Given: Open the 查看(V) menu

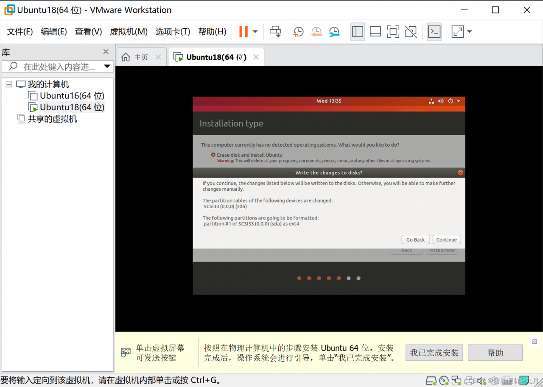Looking at the screenshot, I should point(88,32).
